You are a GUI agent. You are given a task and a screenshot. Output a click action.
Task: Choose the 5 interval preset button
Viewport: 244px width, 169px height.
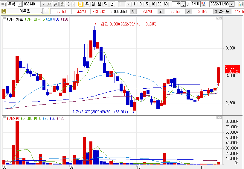click(147, 4)
